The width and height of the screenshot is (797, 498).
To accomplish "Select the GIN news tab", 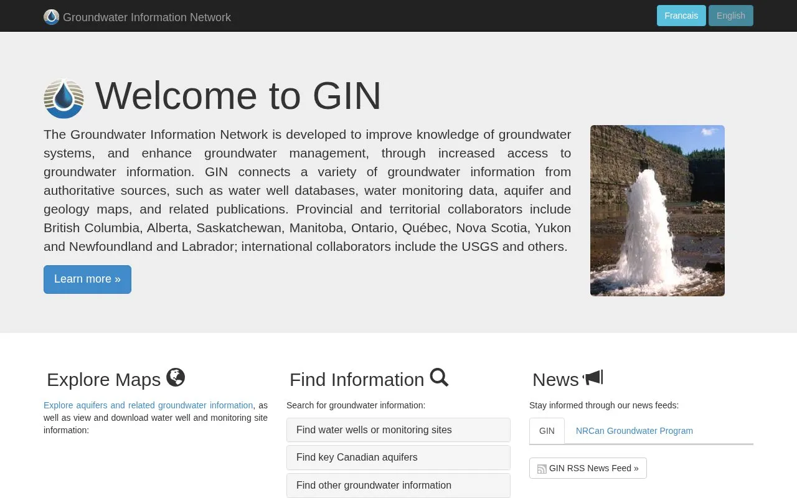I will pos(547,431).
